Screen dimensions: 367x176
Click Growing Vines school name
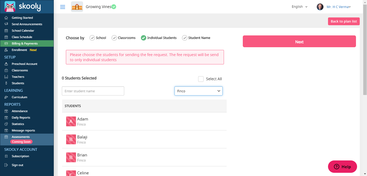click(x=98, y=7)
